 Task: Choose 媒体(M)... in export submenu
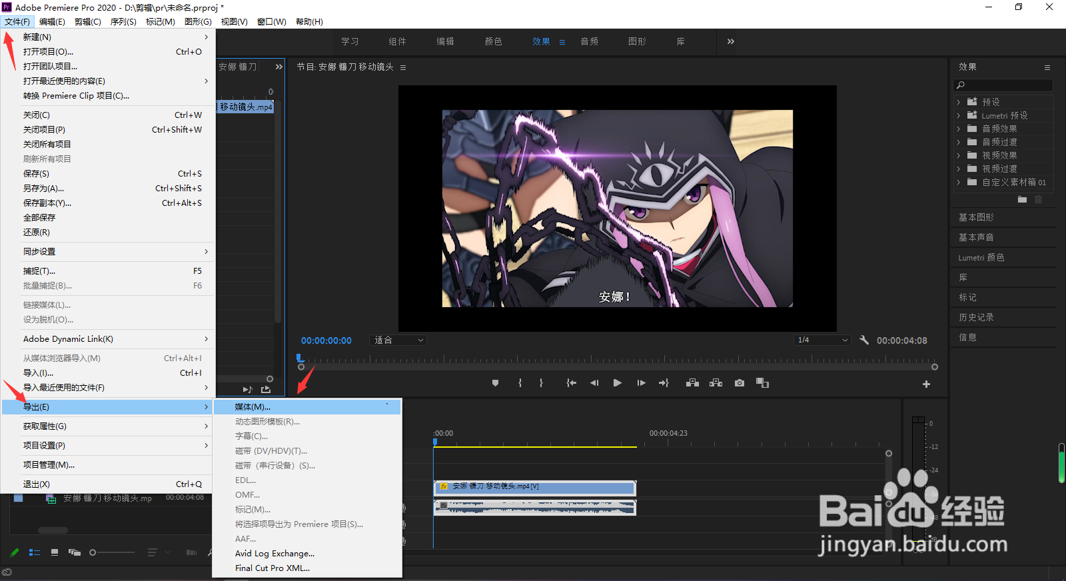pyautogui.click(x=307, y=406)
